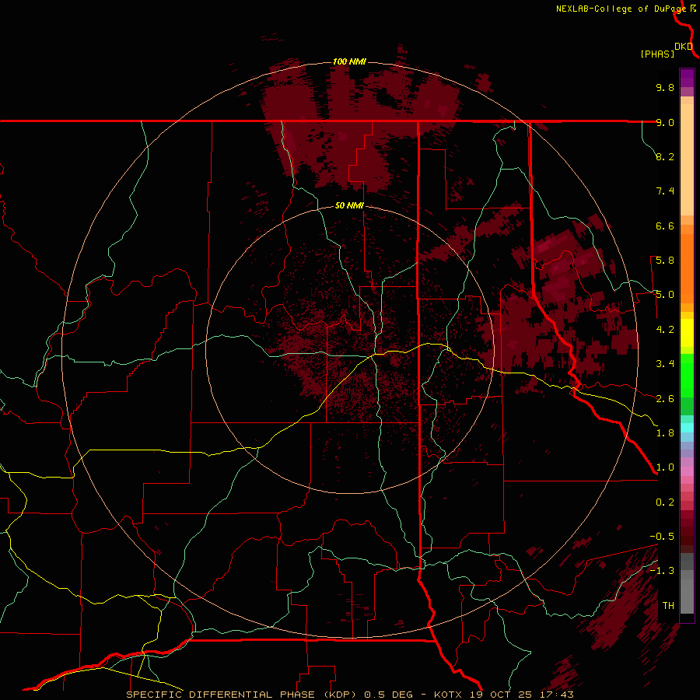The width and height of the screenshot is (700, 700).
Task: Pick the pink band beside 1.0
Action: coord(687,471)
